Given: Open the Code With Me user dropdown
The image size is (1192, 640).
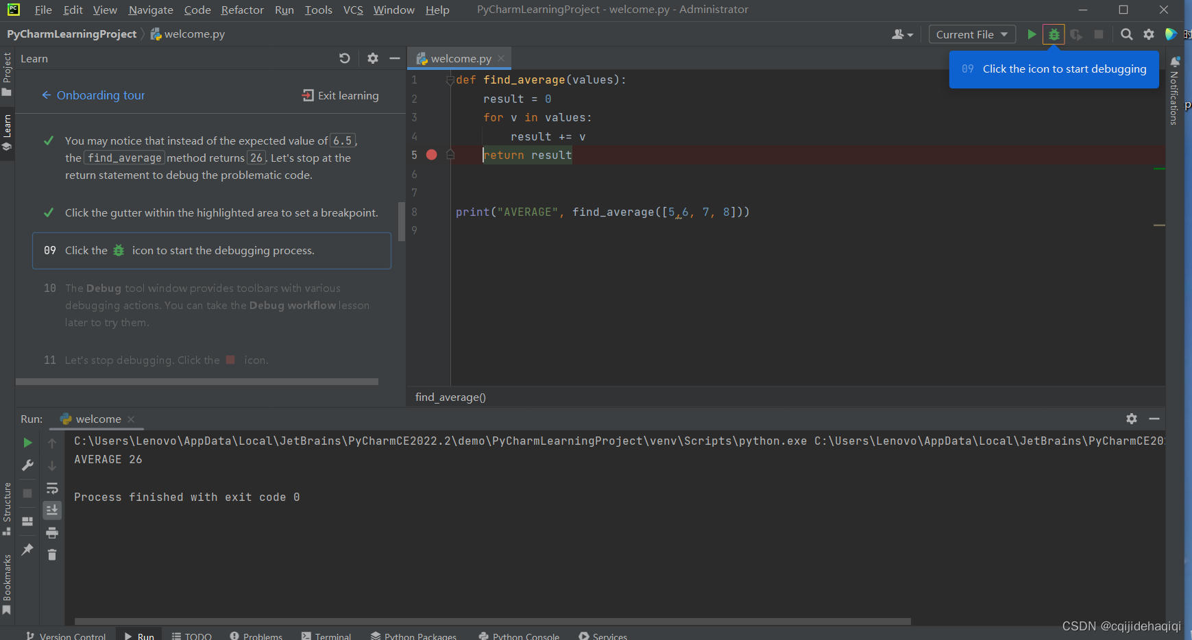Looking at the screenshot, I should (903, 34).
